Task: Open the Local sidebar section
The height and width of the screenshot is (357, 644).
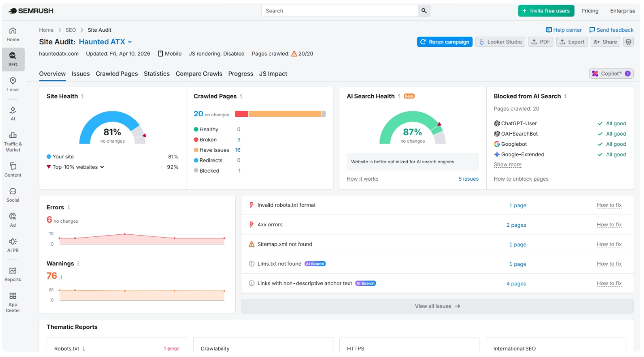Action: (13, 85)
